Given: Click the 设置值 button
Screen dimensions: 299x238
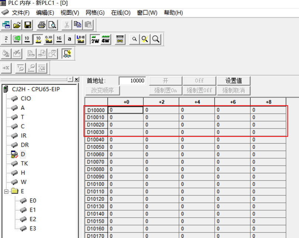Looking at the screenshot, I should click(x=233, y=81).
